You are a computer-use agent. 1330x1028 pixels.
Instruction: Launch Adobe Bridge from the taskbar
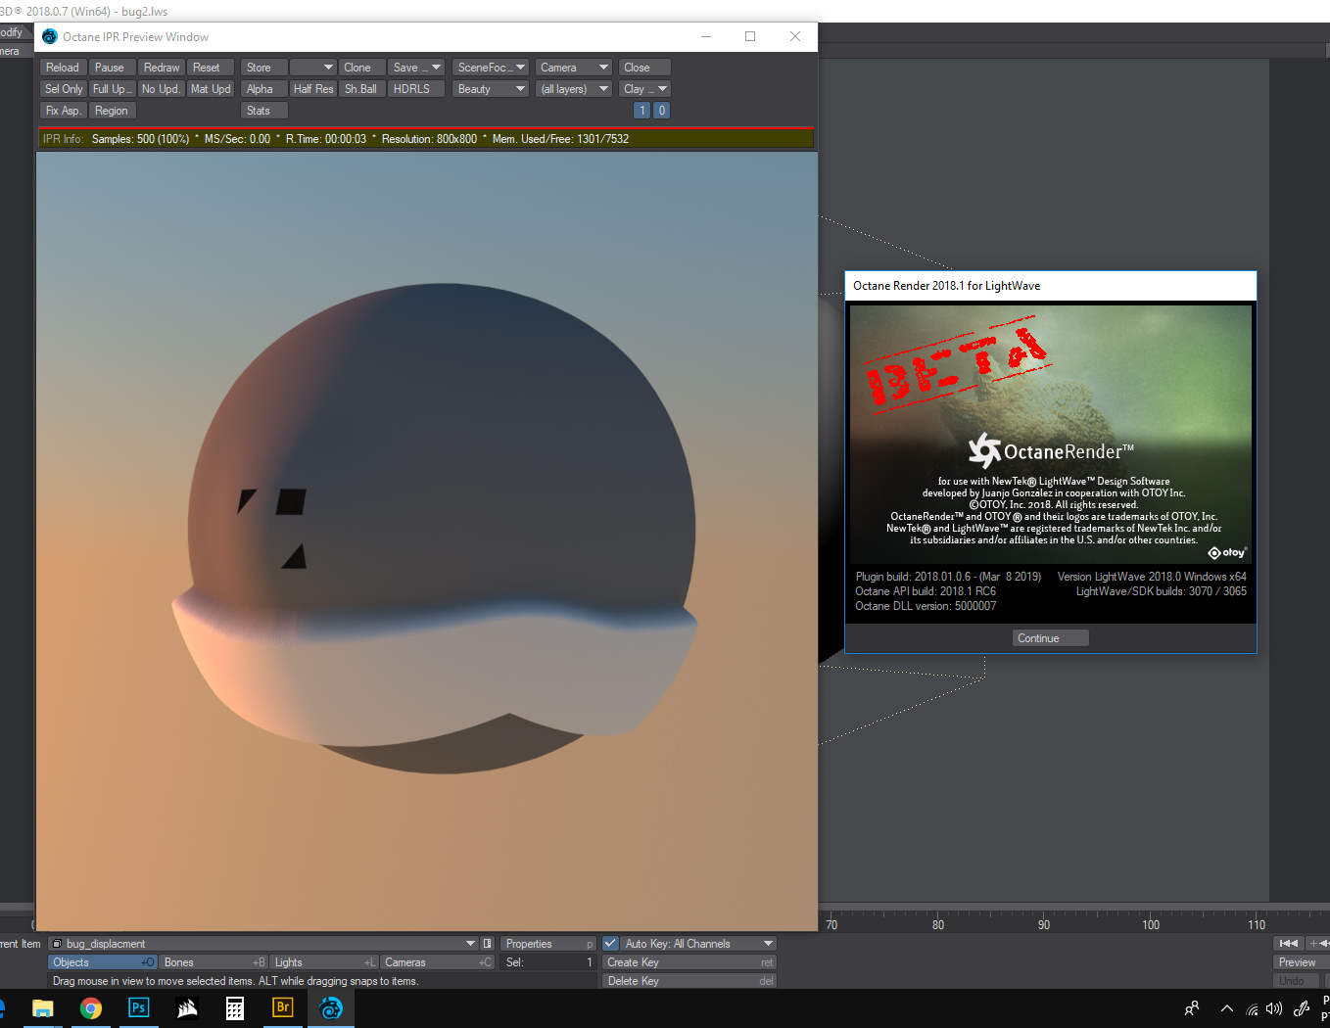pyautogui.click(x=282, y=1007)
